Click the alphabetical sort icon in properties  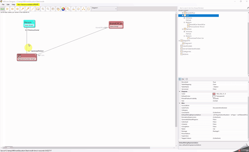coord(183,79)
